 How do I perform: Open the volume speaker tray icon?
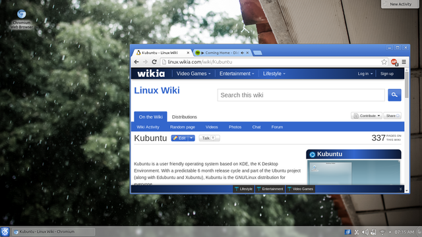coord(365,232)
